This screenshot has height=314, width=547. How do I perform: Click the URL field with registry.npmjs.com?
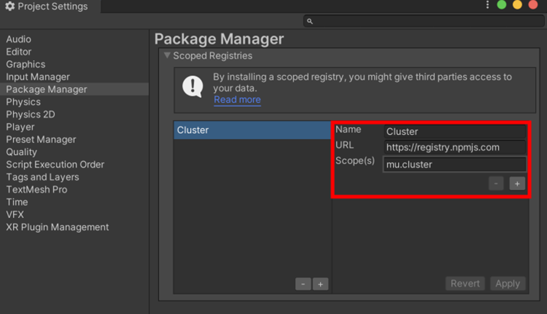coord(454,147)
